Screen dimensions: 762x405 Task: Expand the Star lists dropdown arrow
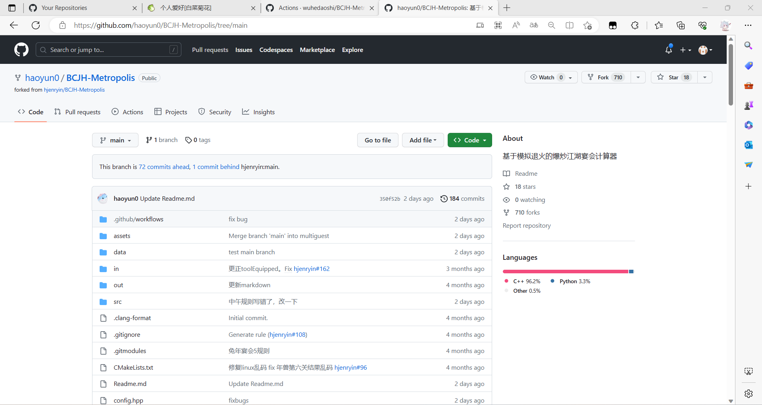(x=705, y=77)
